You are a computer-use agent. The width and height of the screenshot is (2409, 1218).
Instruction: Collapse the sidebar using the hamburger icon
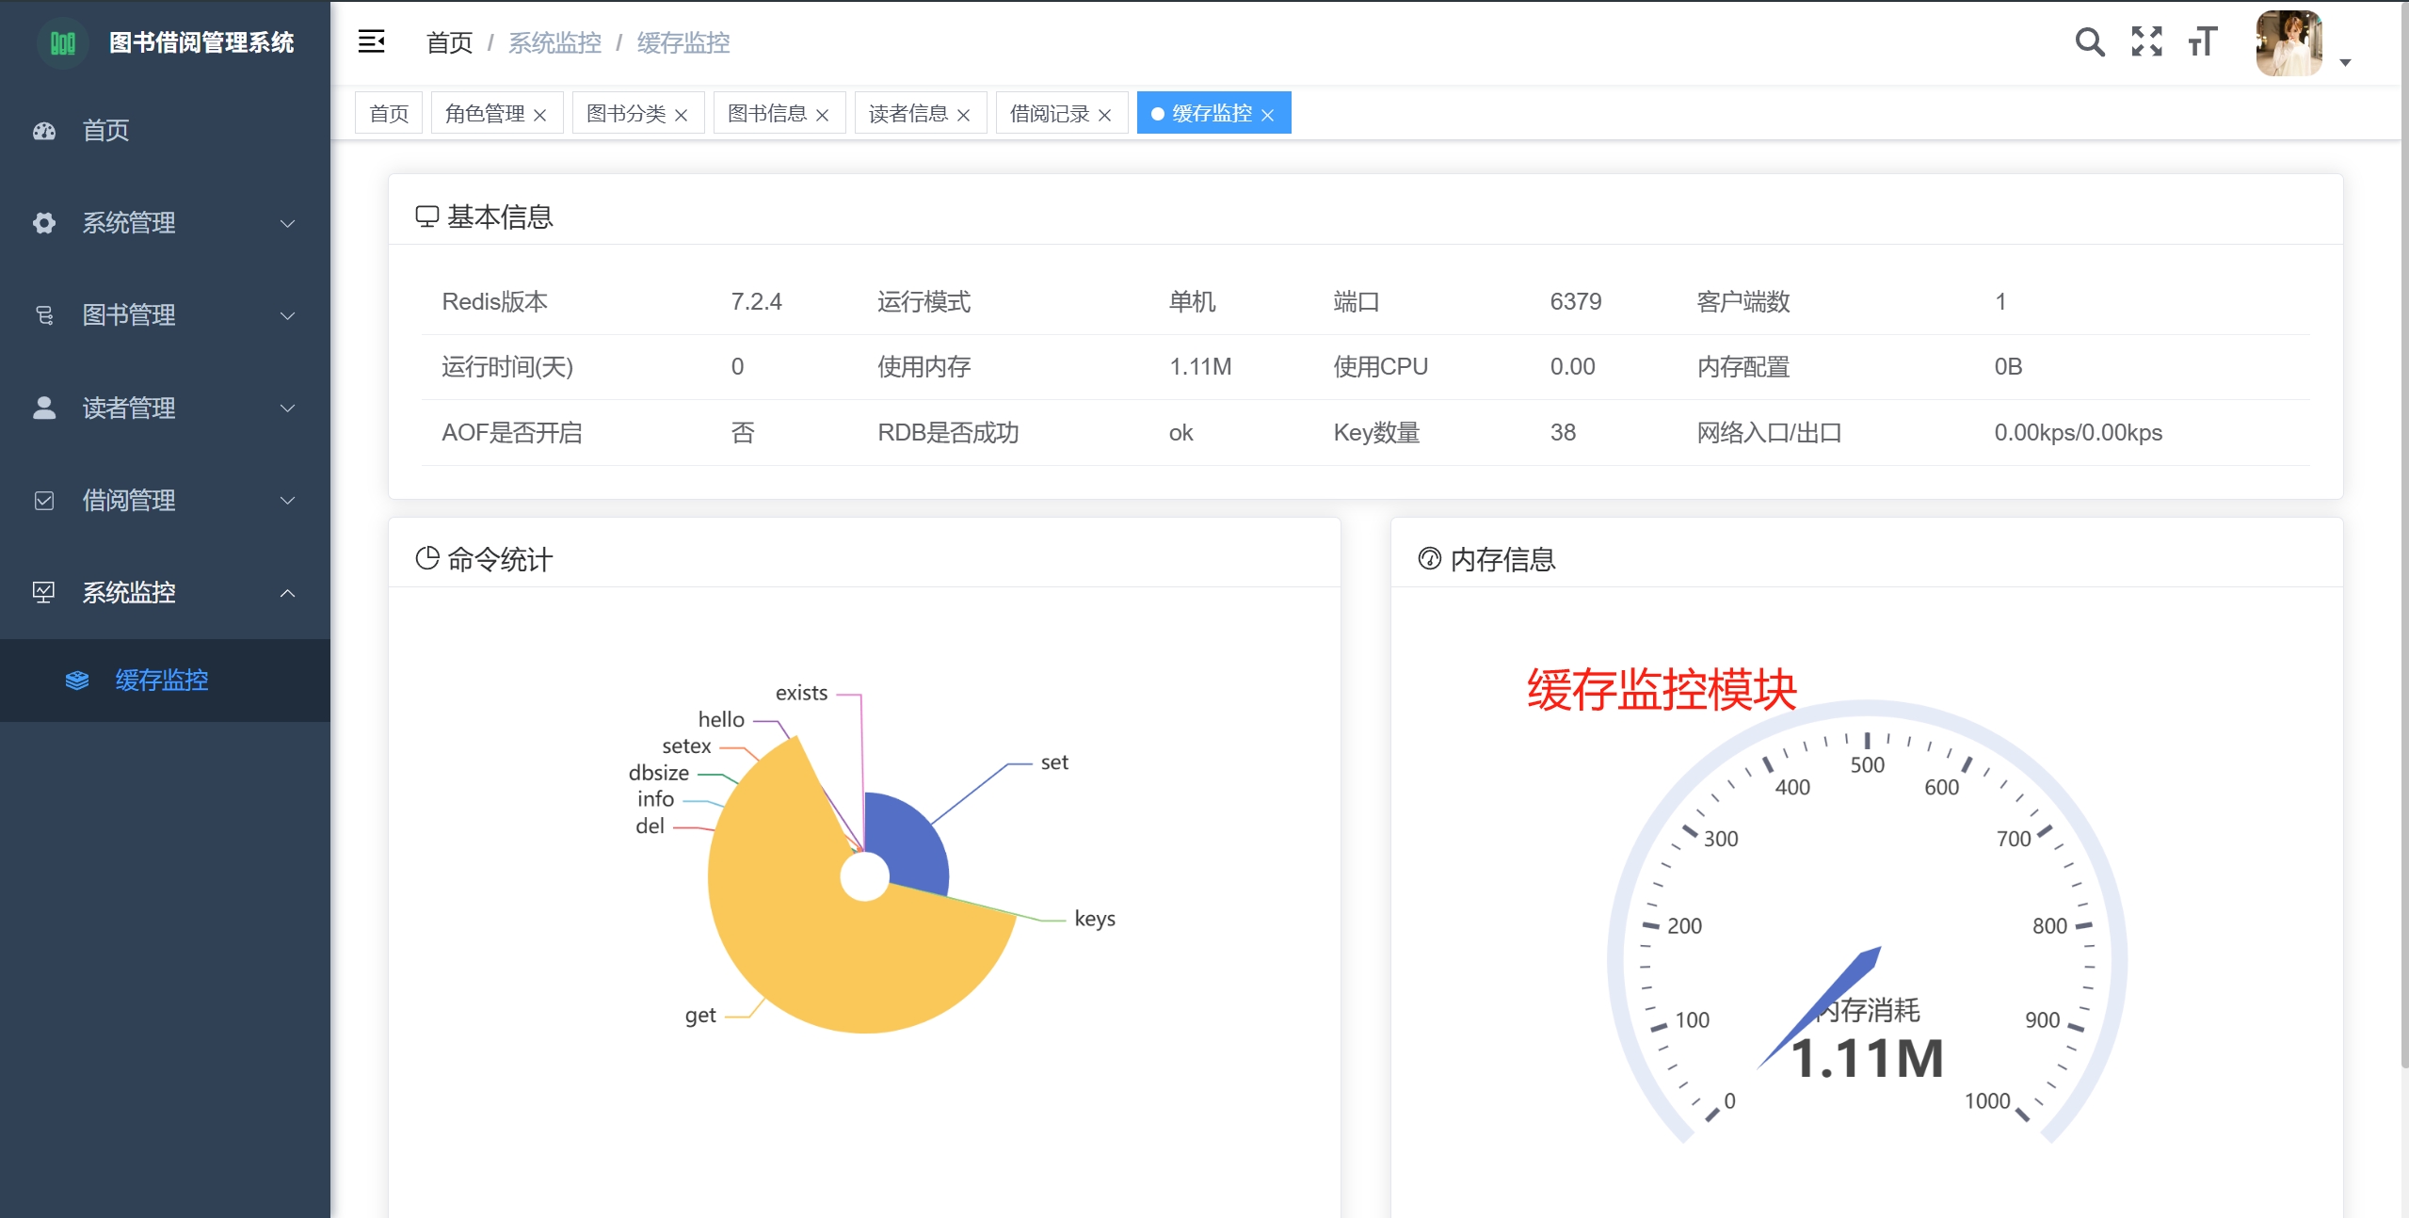pos(372,42)
